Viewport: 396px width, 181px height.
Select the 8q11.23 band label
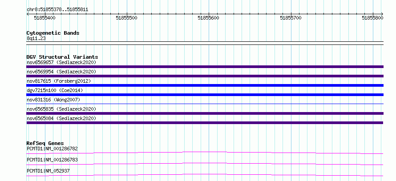coord(36,39)
